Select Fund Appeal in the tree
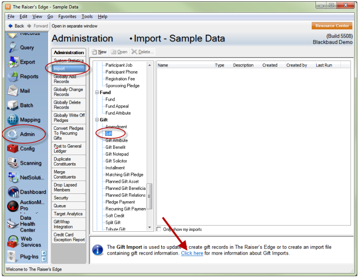Viewport: 359px width, 277px height. click(117, 106)
